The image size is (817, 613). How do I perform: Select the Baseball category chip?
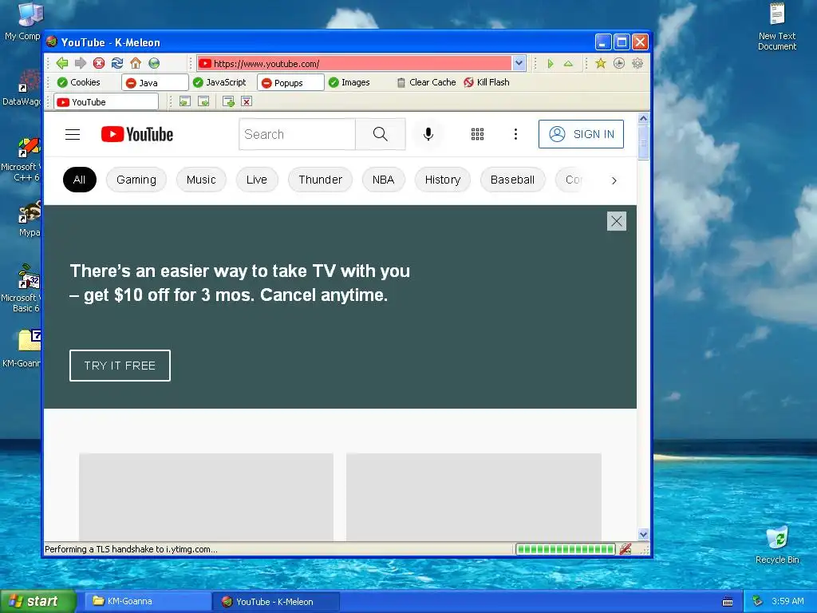tap(512, 180)
